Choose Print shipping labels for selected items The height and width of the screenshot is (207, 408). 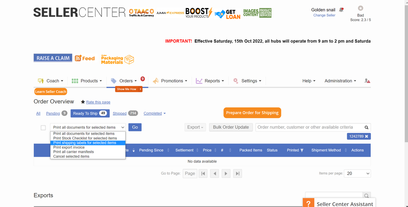tap(85, 143)
